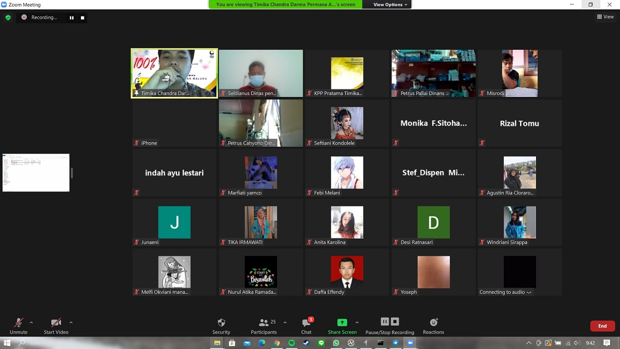The image size is (620, 349).
Task: Open the View layout menu
Action: 605,17
